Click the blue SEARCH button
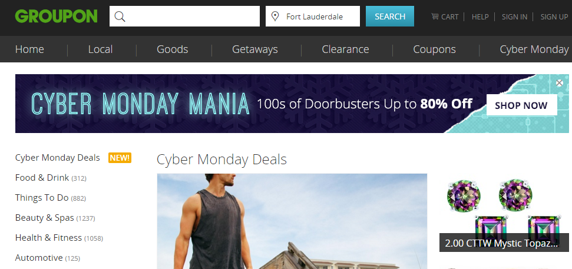The image size is (572, 269). [390, 16]
